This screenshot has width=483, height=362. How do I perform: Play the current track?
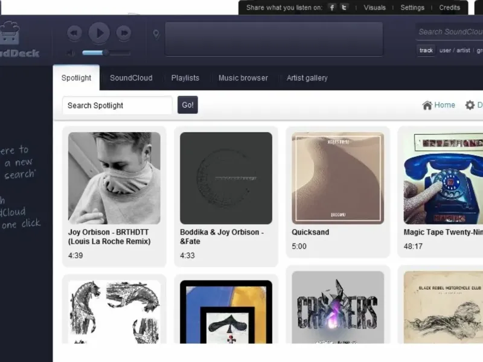(x=99, y=33)
